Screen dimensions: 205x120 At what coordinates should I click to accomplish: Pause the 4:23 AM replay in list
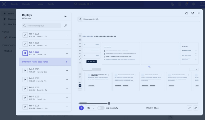pos(25,53)
